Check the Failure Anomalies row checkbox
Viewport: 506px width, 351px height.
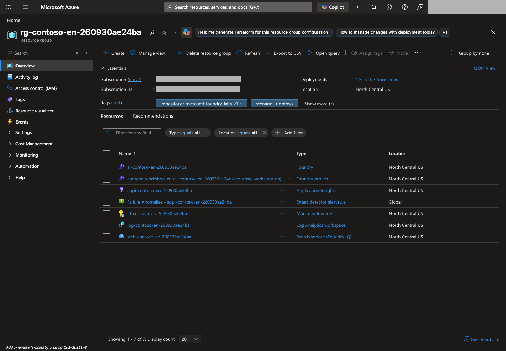point(107,202)
